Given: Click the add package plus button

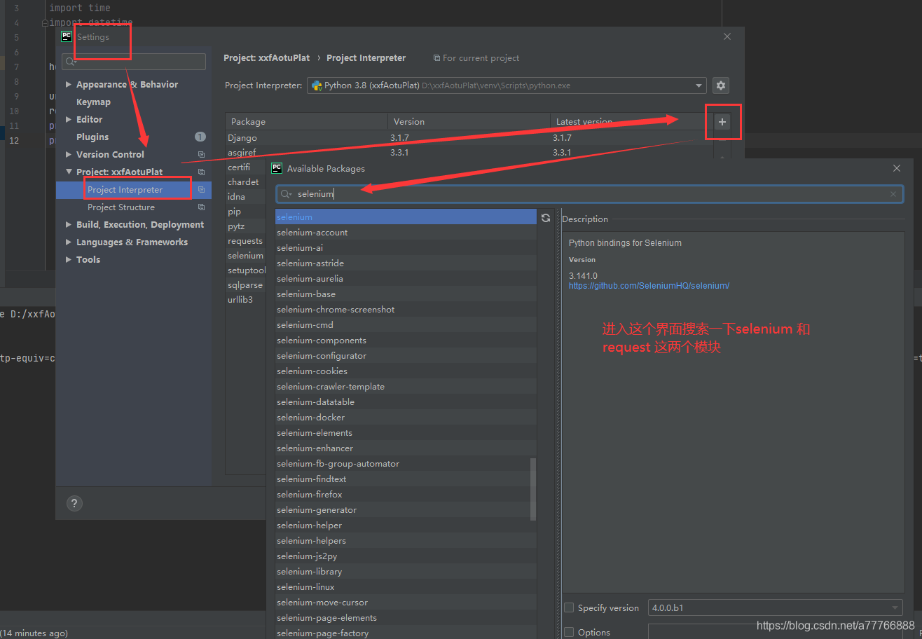Looking at the screenshot, I should (x=722, y=122).
